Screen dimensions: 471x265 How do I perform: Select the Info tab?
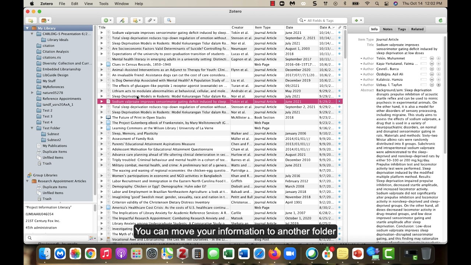[x=374, y=29]
